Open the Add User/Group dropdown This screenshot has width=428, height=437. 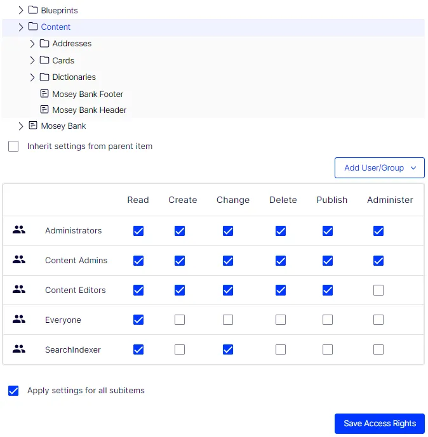[x=380, y=168]
